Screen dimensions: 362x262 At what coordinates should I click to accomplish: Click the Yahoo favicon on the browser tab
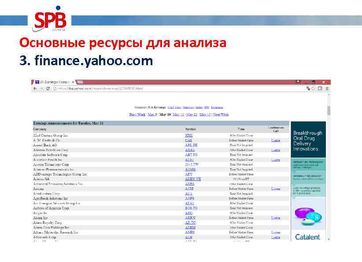[x=37, y=82]
